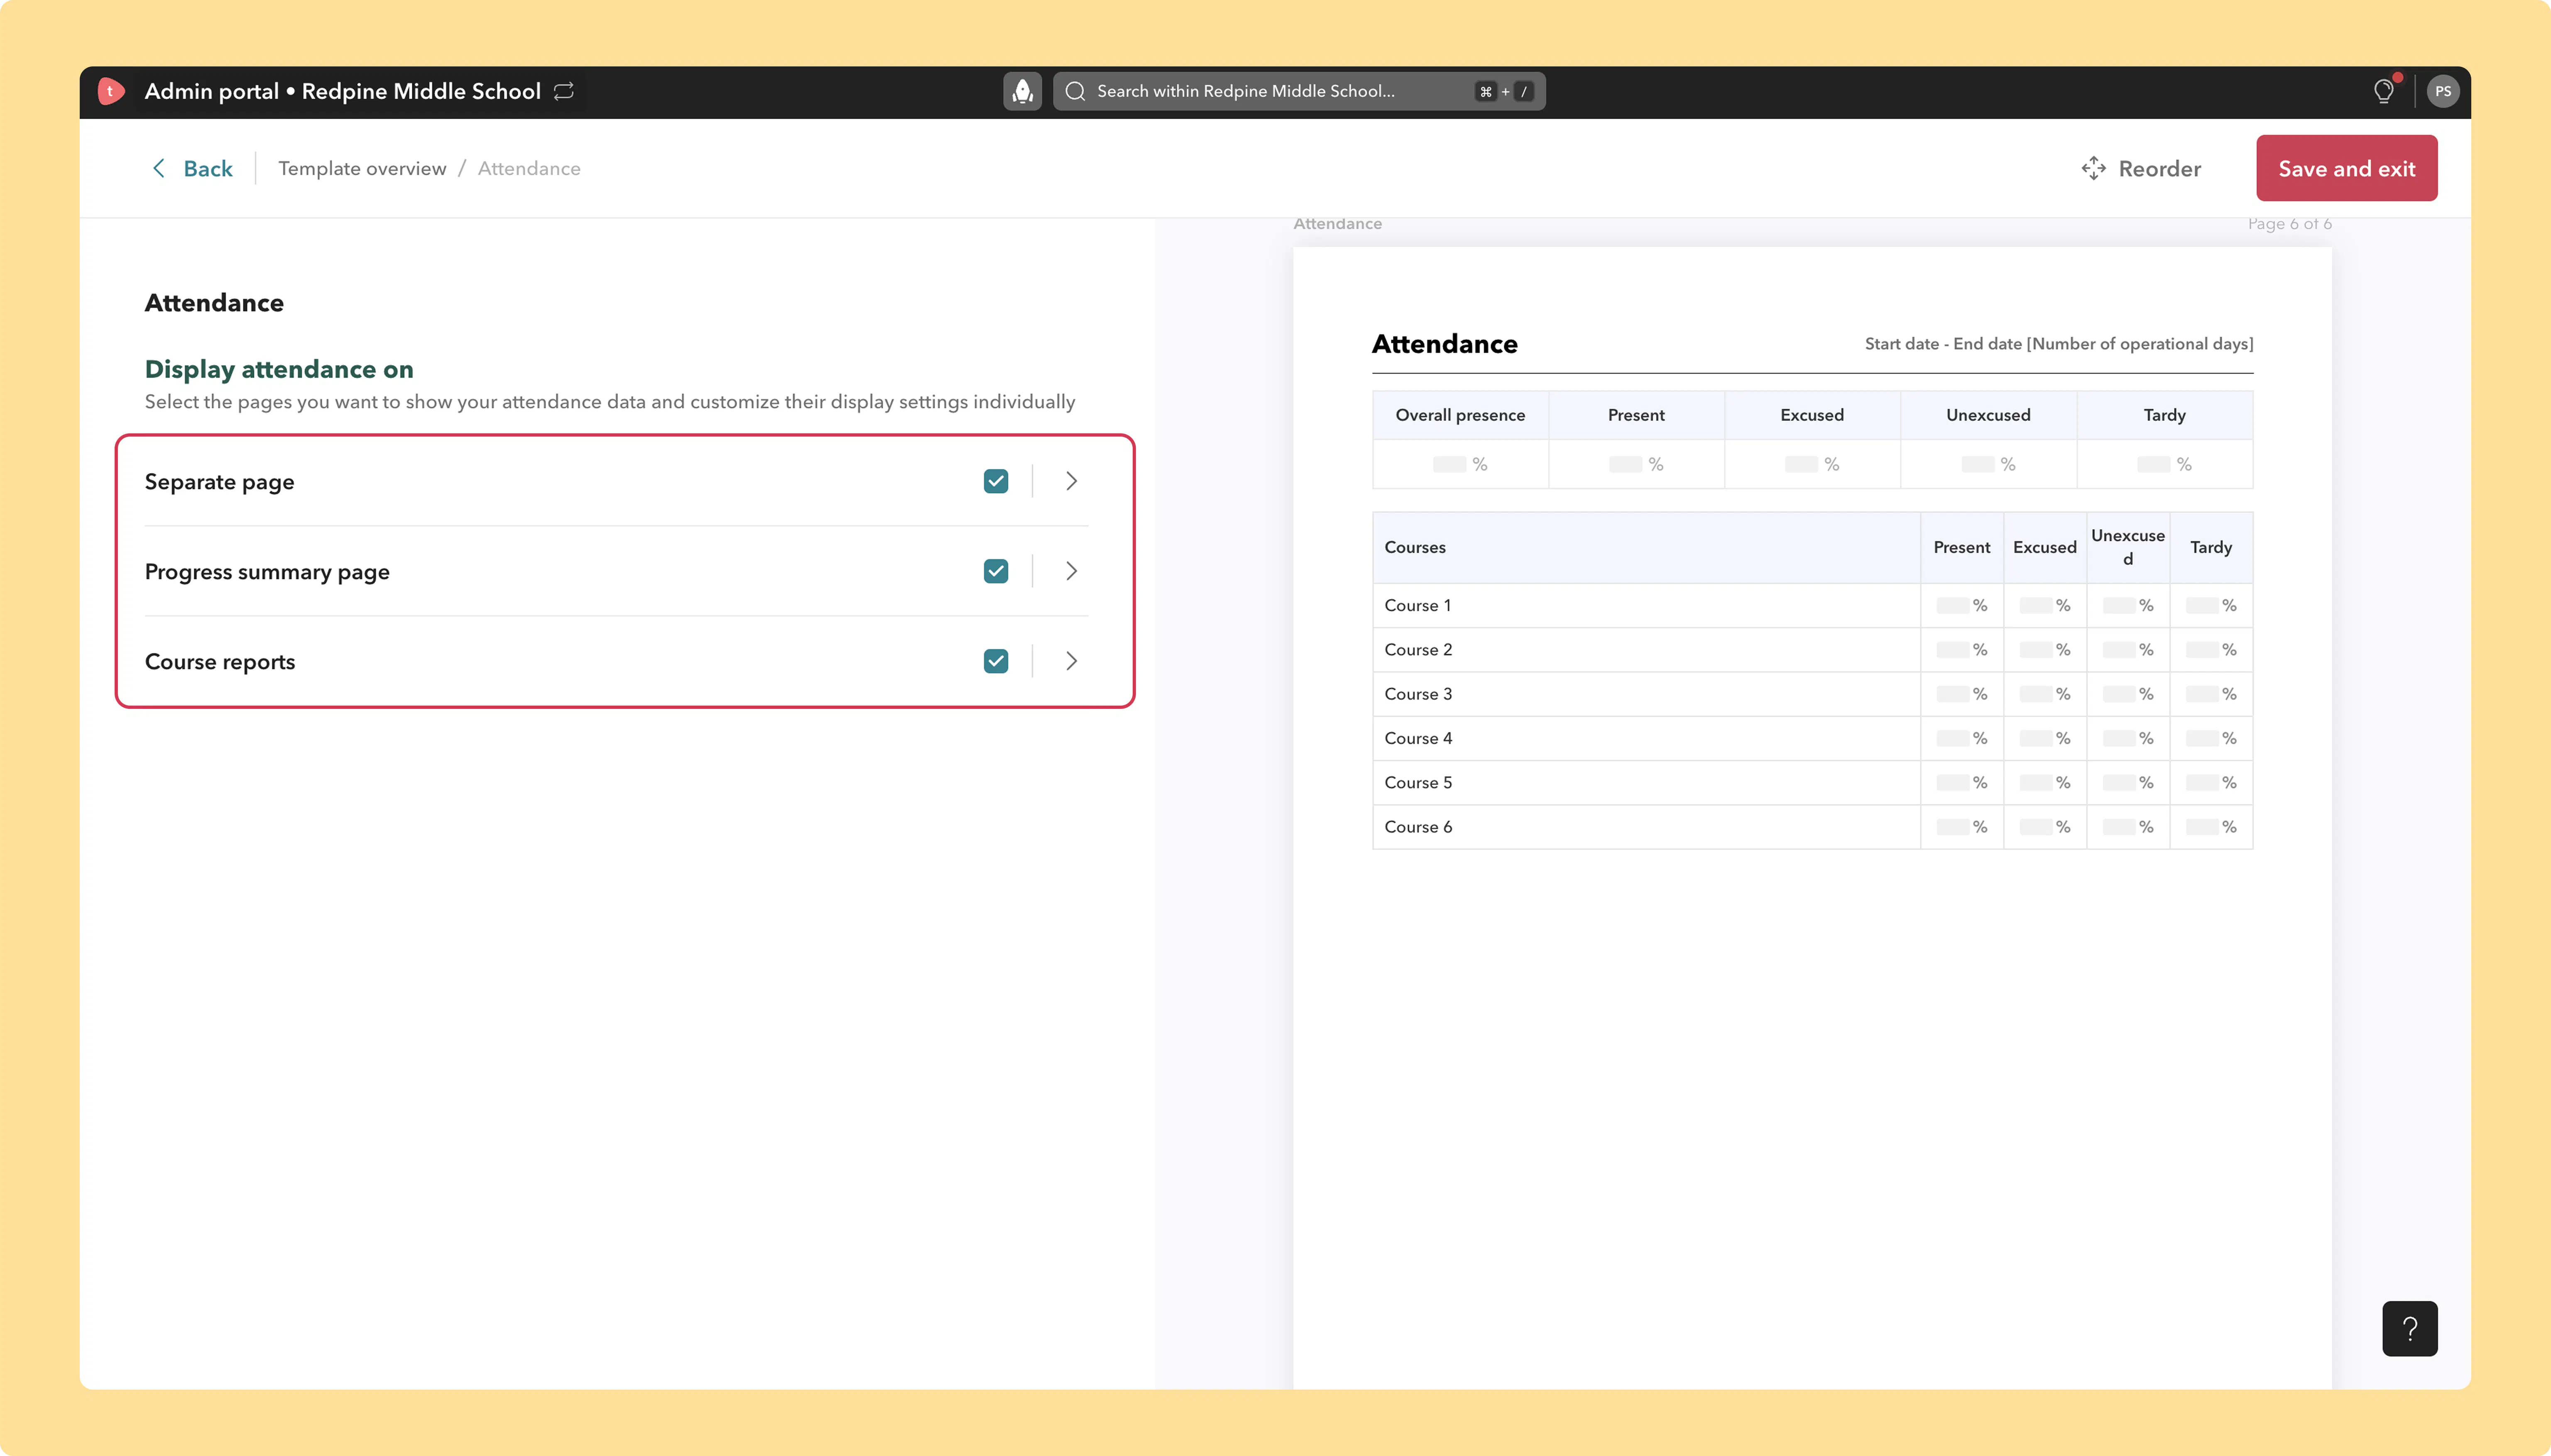Select the Separate page row label
The image size is (2551, 1456).
tap(220, 482)
